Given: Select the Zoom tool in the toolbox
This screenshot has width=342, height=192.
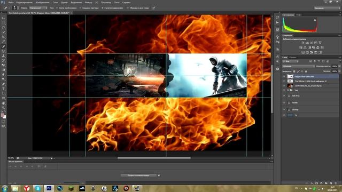Looking at the screenshot, I should point(3,108).
